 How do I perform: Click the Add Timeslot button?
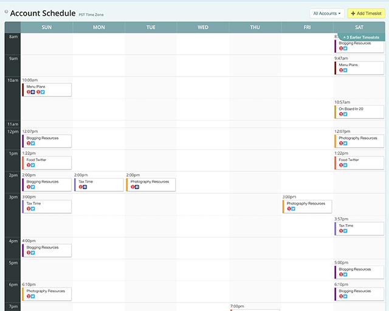coord(366,13)
